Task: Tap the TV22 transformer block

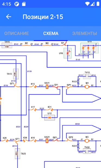Action: [87, 151]
